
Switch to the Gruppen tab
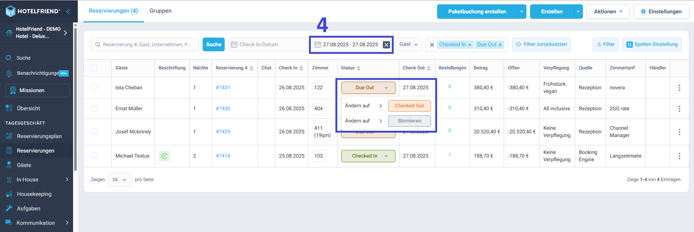160,11
